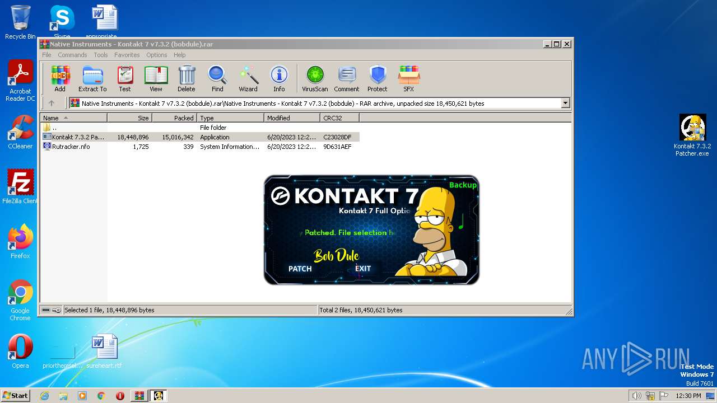717x403 pixels.
Task: Sort by Packed column header
Action: point(174,118)
